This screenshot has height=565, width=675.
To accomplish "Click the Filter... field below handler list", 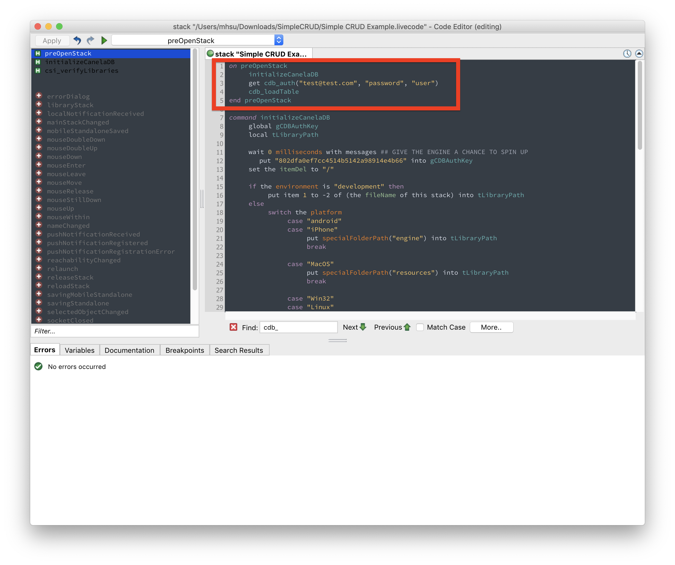I will [115, 331].
